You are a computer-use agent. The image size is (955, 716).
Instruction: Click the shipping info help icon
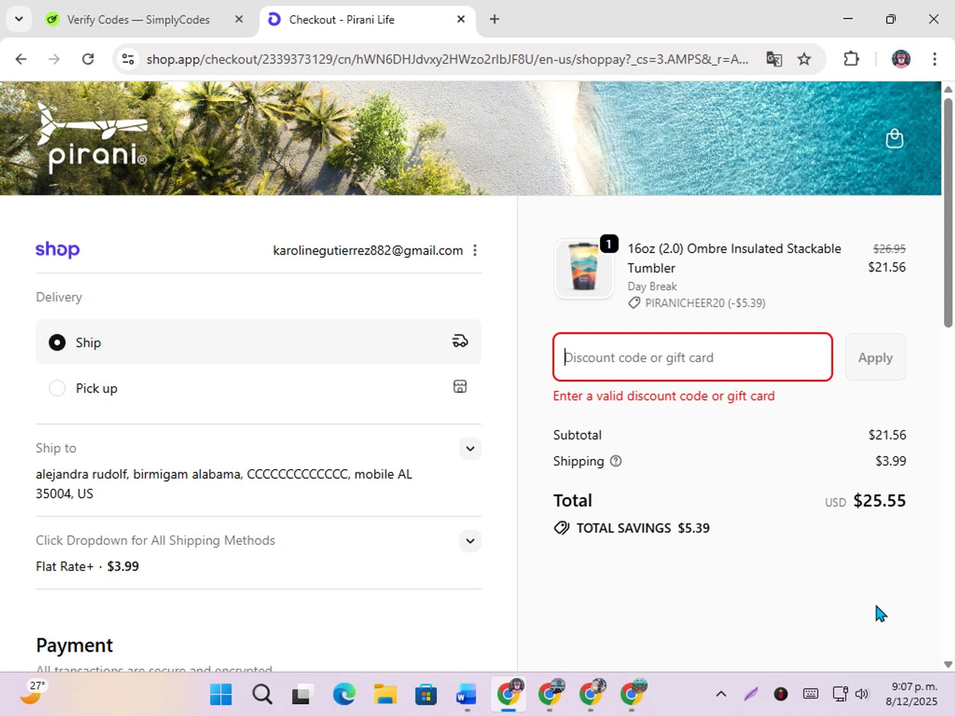point(616,461)
